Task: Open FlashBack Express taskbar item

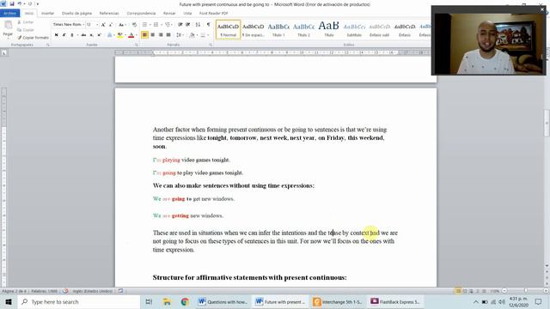Action: [x=395, y=301]
